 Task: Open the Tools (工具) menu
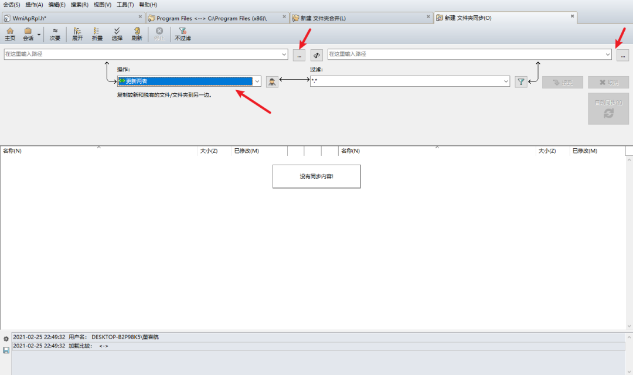pos(125,5)
